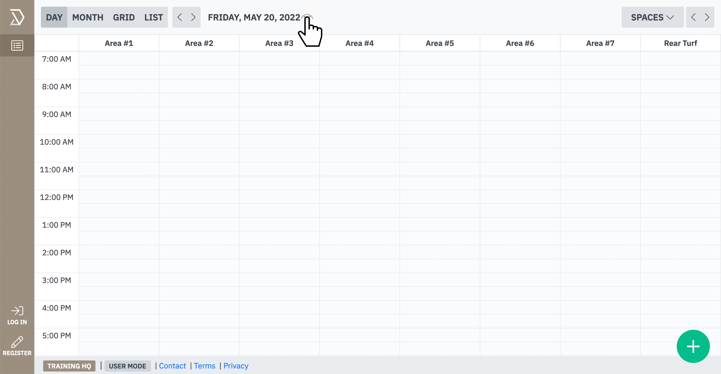
Task: Click the Register pencil icon
Action: (17, 342)
